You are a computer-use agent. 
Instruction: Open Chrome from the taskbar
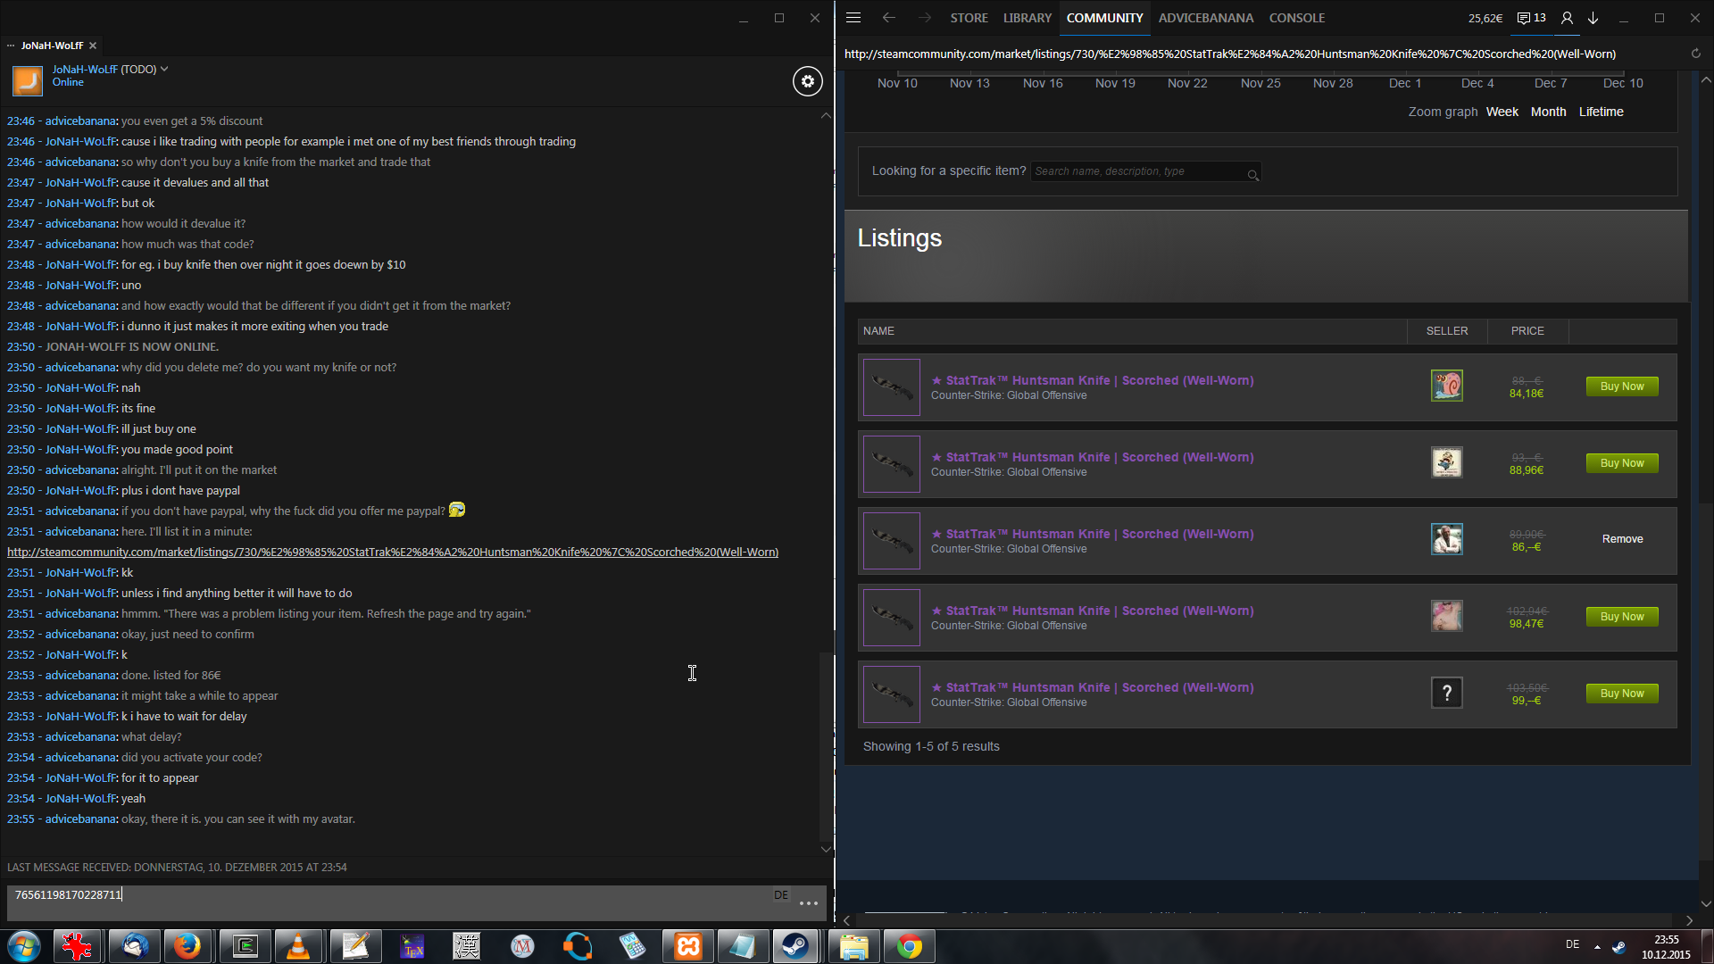click(x=909, y=946)
